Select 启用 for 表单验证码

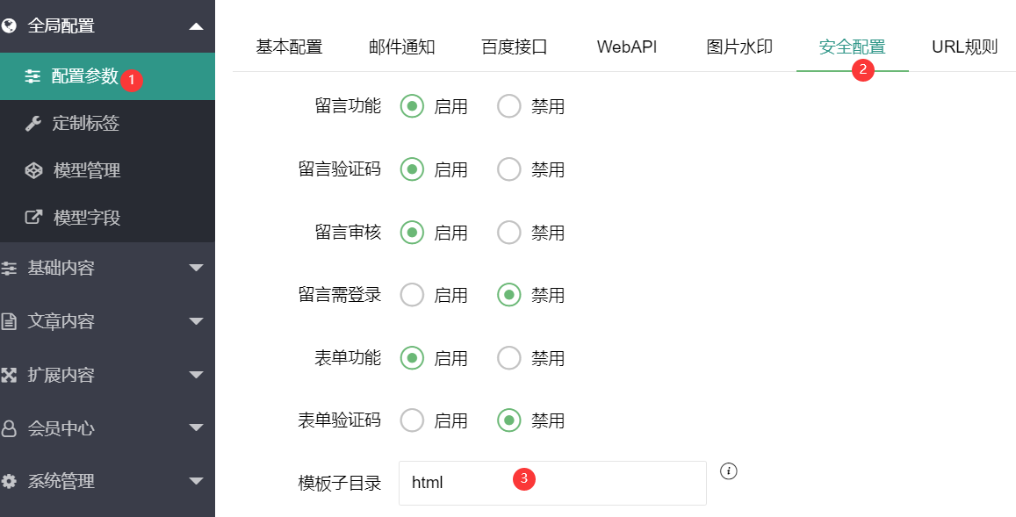(x=412, y=420)
